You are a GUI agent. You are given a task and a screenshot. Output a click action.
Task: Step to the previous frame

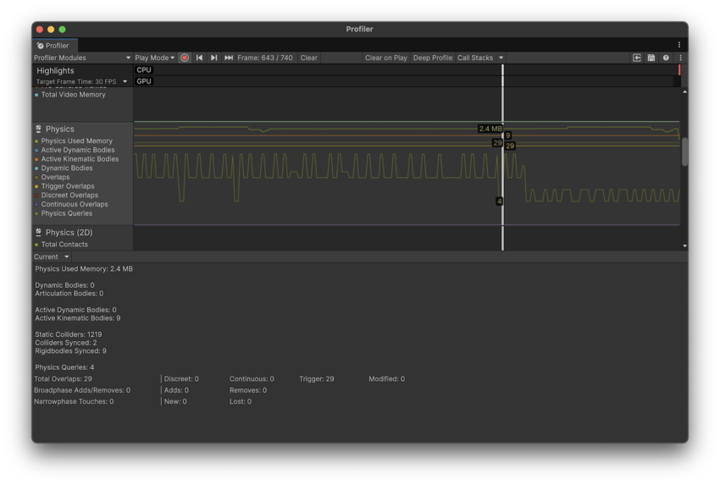(x=200, y=58)
